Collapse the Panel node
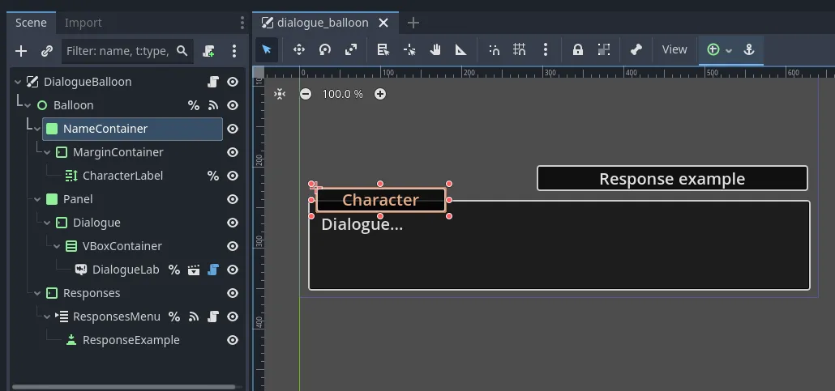 click(37, 199)
